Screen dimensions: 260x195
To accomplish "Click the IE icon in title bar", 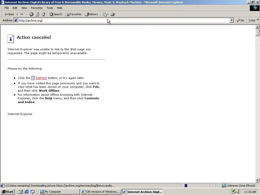I will coord(2,2).
